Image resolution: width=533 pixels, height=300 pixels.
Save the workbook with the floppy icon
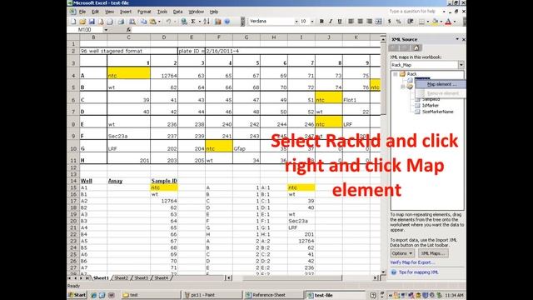(92, 22)
